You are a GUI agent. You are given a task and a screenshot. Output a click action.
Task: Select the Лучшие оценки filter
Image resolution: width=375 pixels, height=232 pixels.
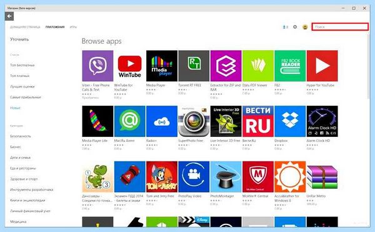(22, 86)
